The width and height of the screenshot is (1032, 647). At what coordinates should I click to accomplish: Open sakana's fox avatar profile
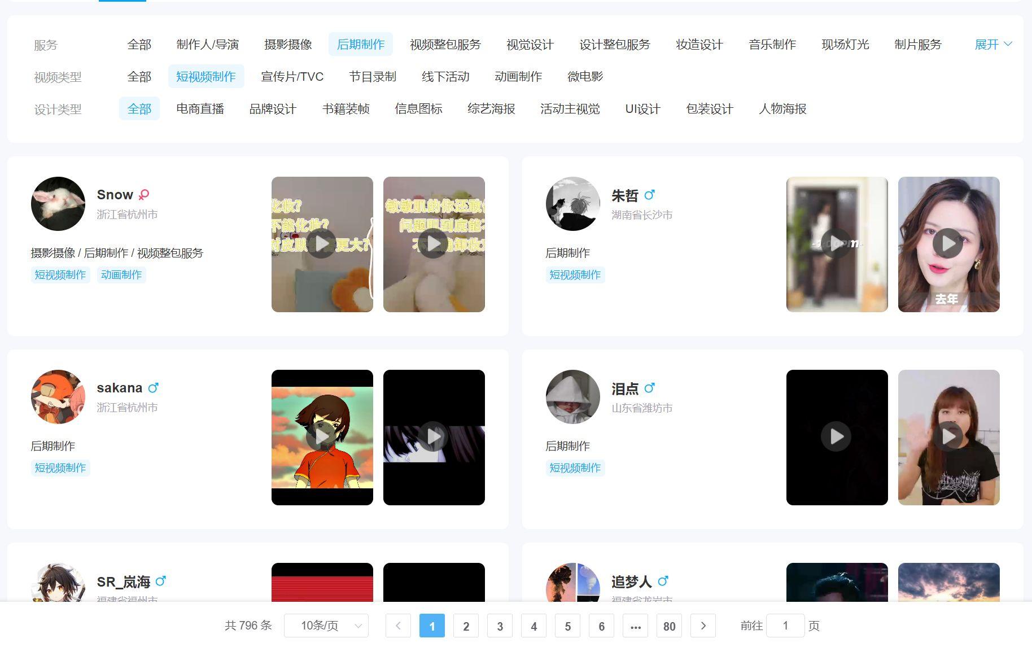58,397
